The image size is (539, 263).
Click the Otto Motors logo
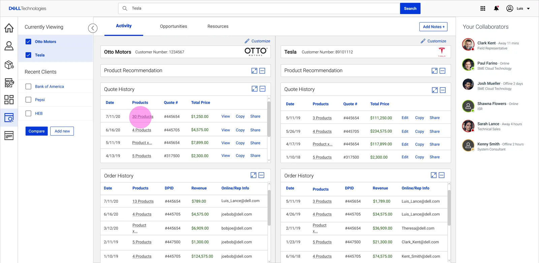tap(256, 52)
